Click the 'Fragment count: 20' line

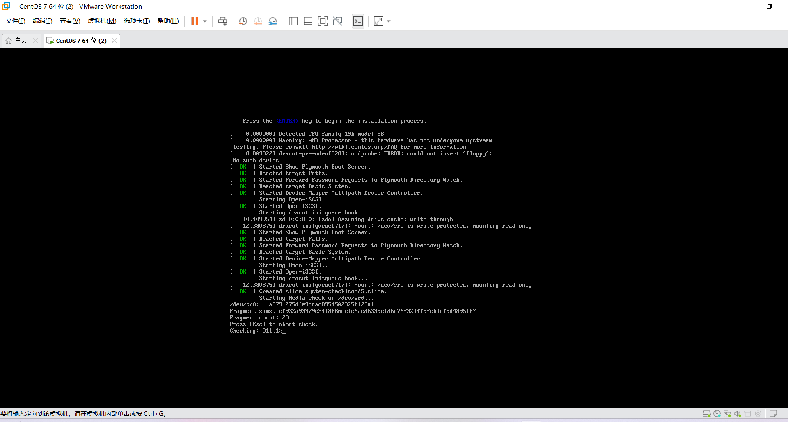pyautogui.click(x=259, y=318)
